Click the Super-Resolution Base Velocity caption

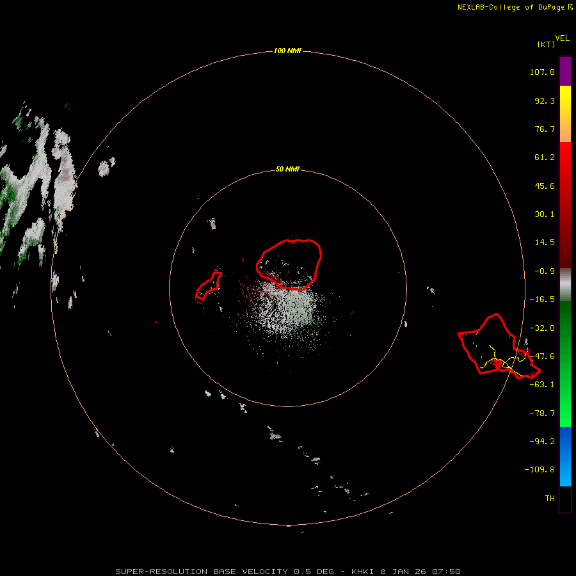[x=287, y=572]
